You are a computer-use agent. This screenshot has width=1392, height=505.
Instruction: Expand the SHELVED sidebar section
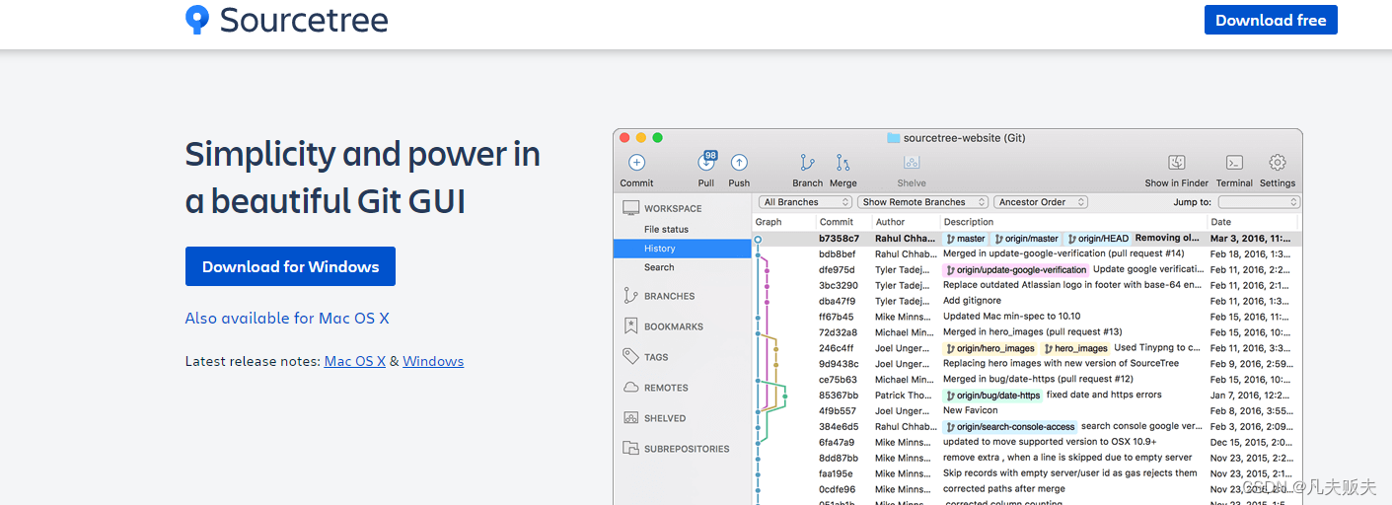pos(665,418)
